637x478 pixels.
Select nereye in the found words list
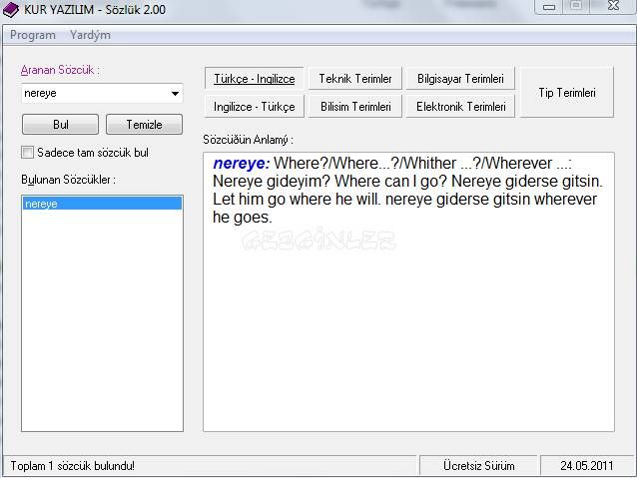102,204
